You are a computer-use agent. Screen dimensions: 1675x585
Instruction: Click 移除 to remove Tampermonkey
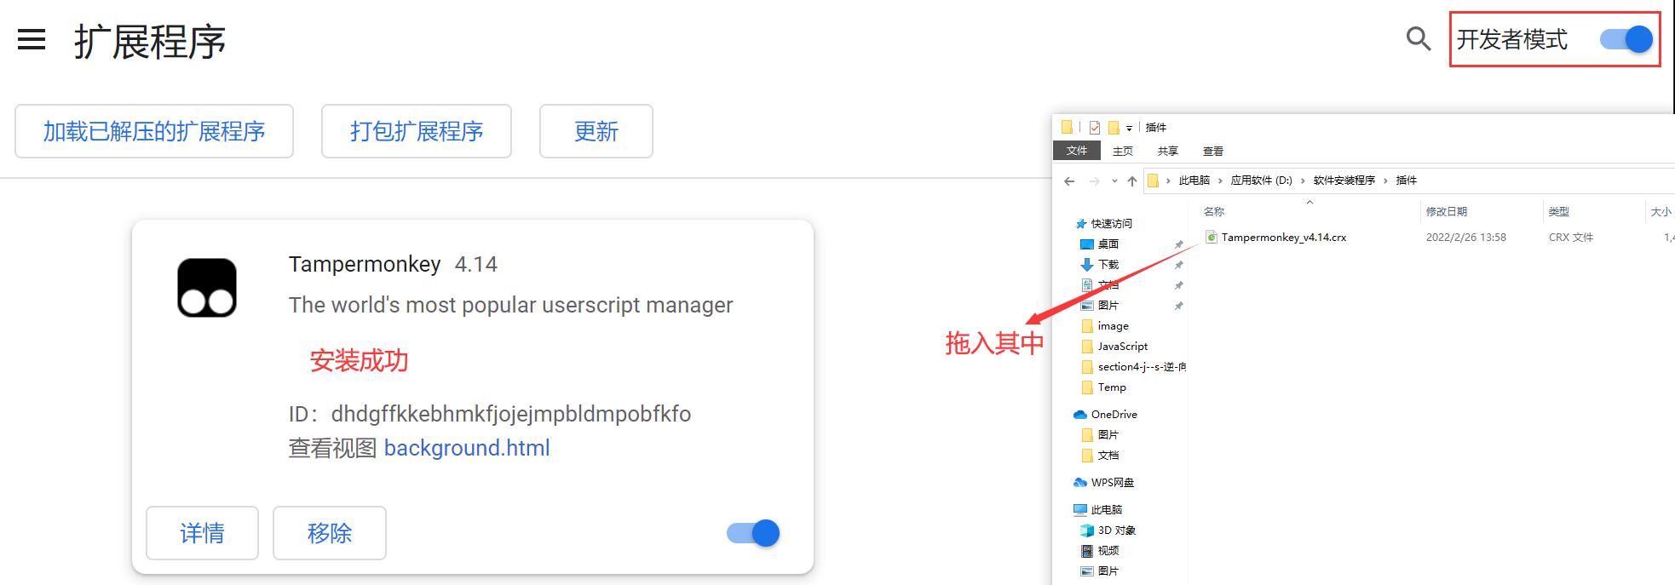(329, 533)
